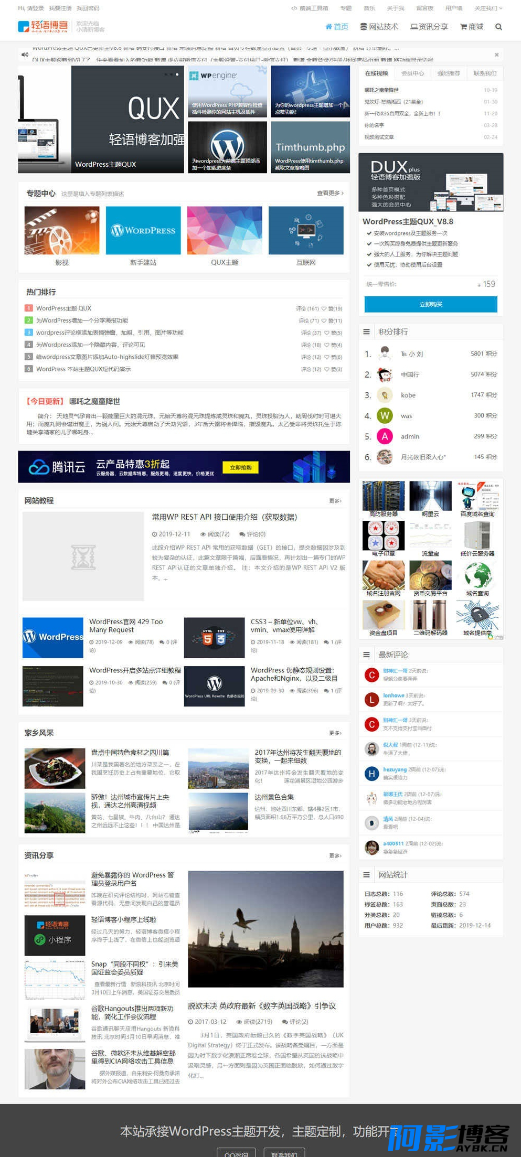
Task: Open the WP Engine slider card
Action: click(x=227, y=91)
